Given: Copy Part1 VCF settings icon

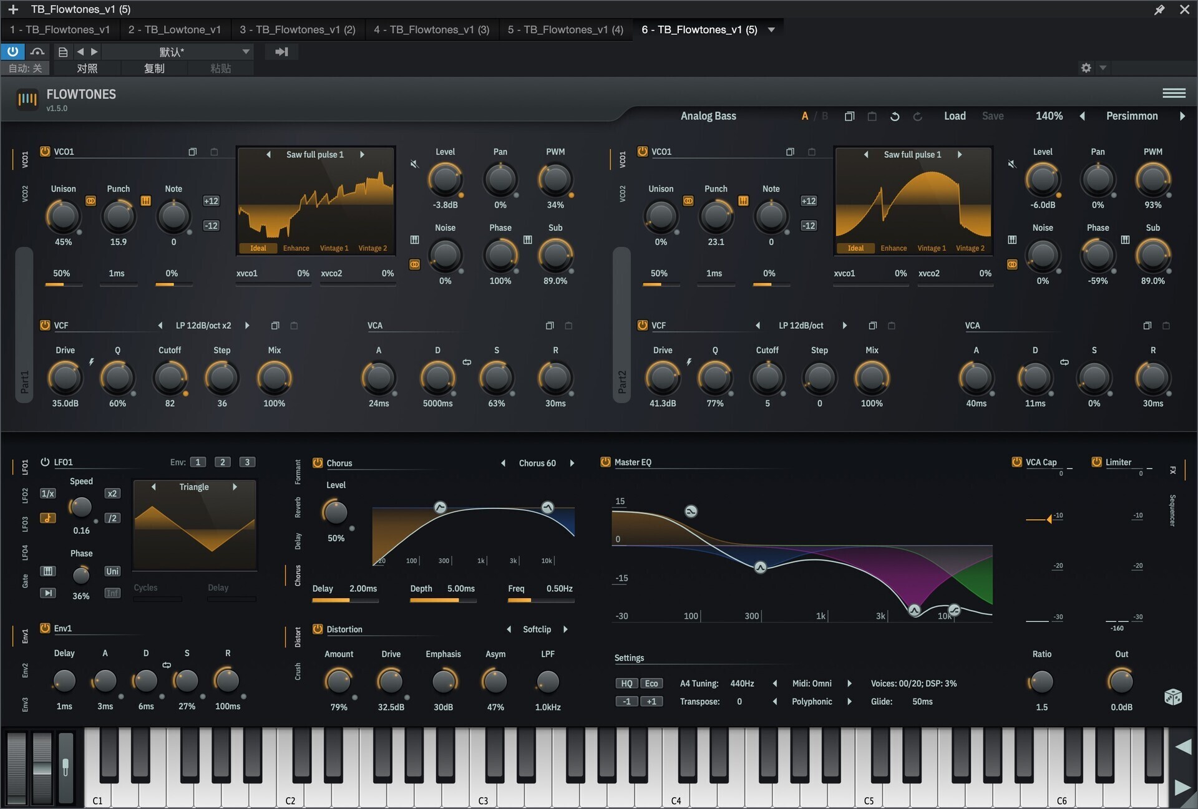Looking at the screenshot, I should 275,326.
